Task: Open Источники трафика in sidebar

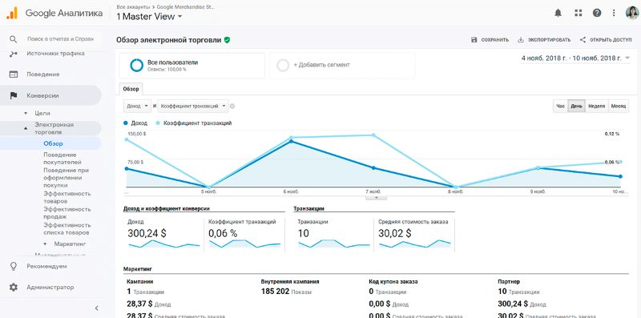Action: coord(55,54)
